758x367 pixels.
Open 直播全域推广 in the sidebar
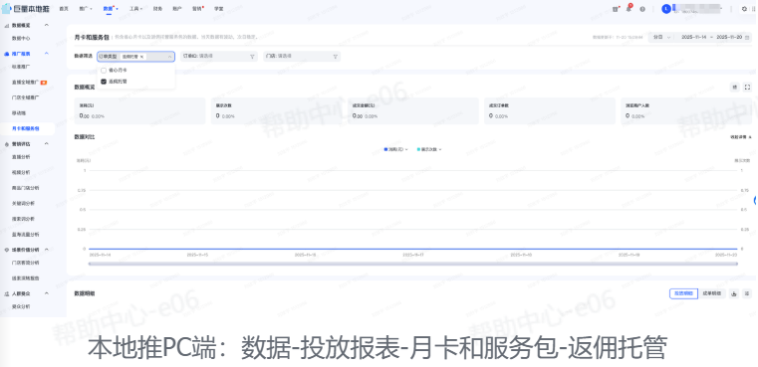(26, 83)
